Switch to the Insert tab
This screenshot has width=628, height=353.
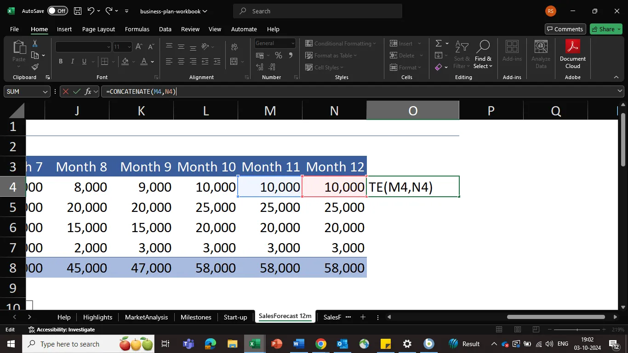(64, 29)
